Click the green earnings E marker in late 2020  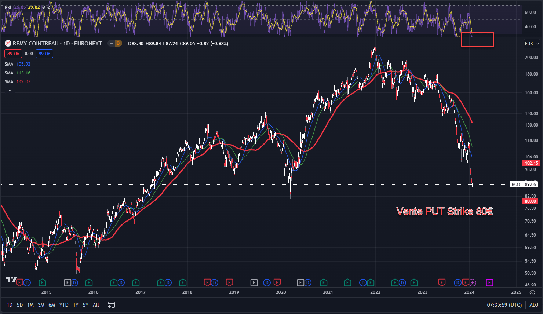click(x=324, y=282)
